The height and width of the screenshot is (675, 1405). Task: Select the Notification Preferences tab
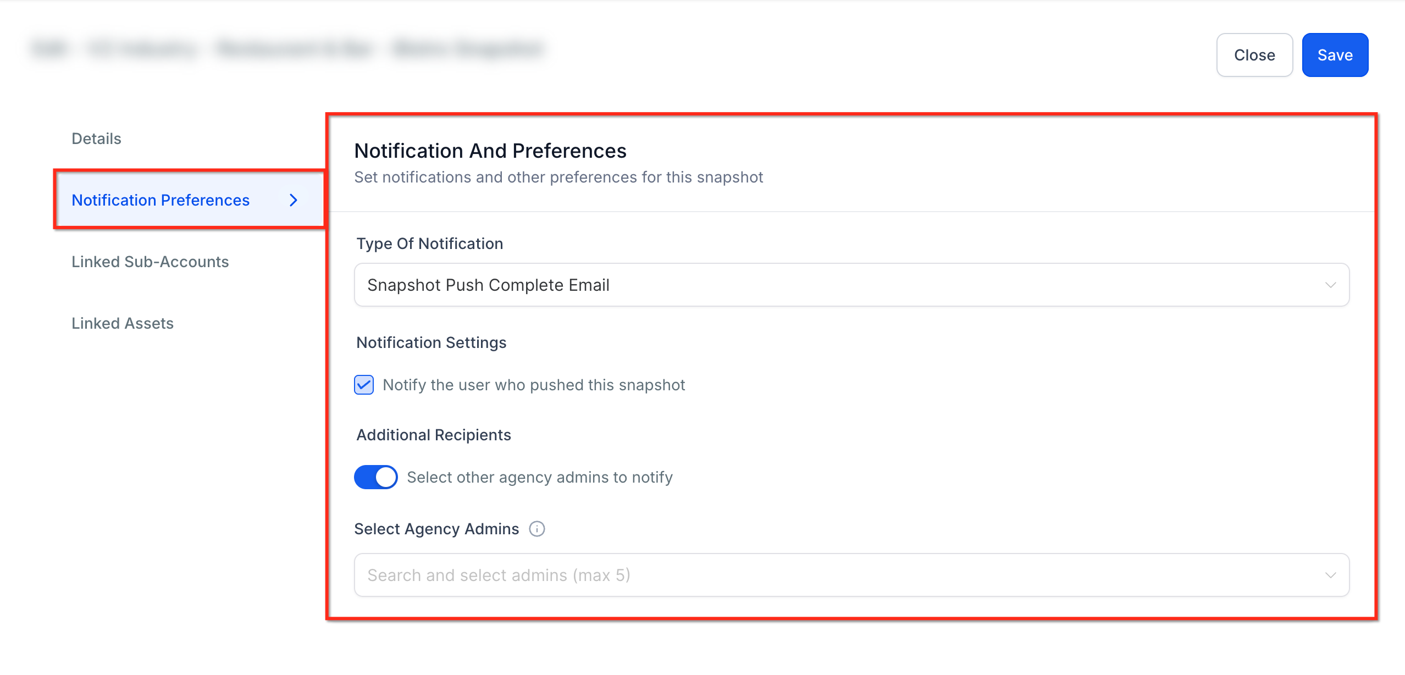161,200
